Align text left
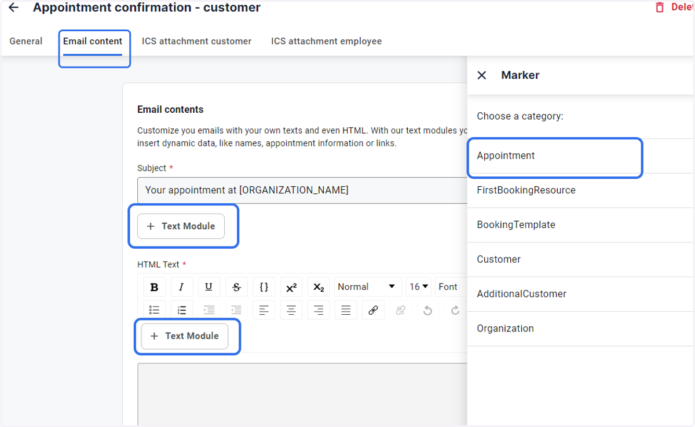 coord(264,310)
